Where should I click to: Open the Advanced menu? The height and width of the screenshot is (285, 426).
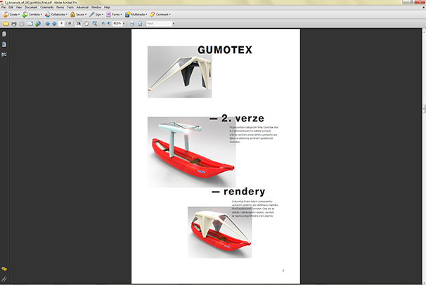pyautogui.click(x=82, y=7)
